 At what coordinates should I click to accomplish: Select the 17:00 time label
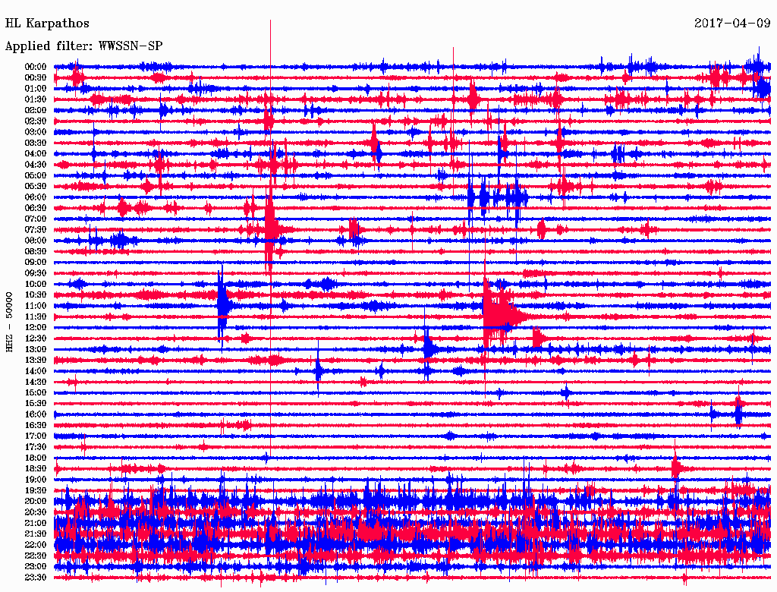click(x=36, y=436)
